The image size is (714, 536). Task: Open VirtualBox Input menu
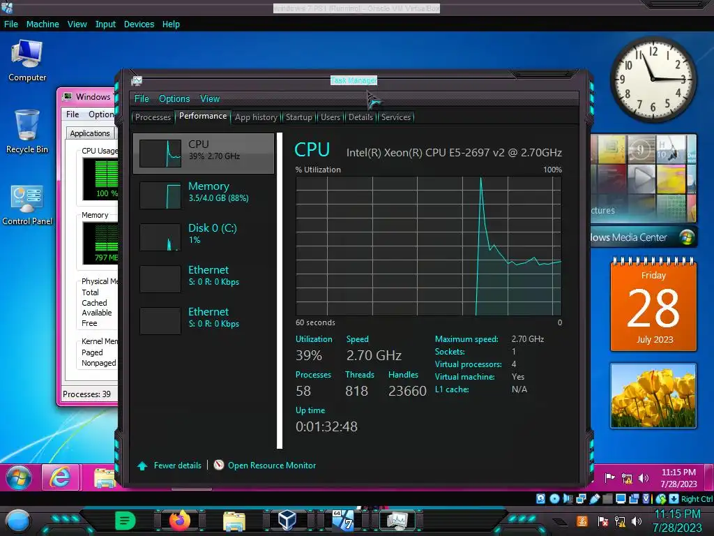coord(105,24)
